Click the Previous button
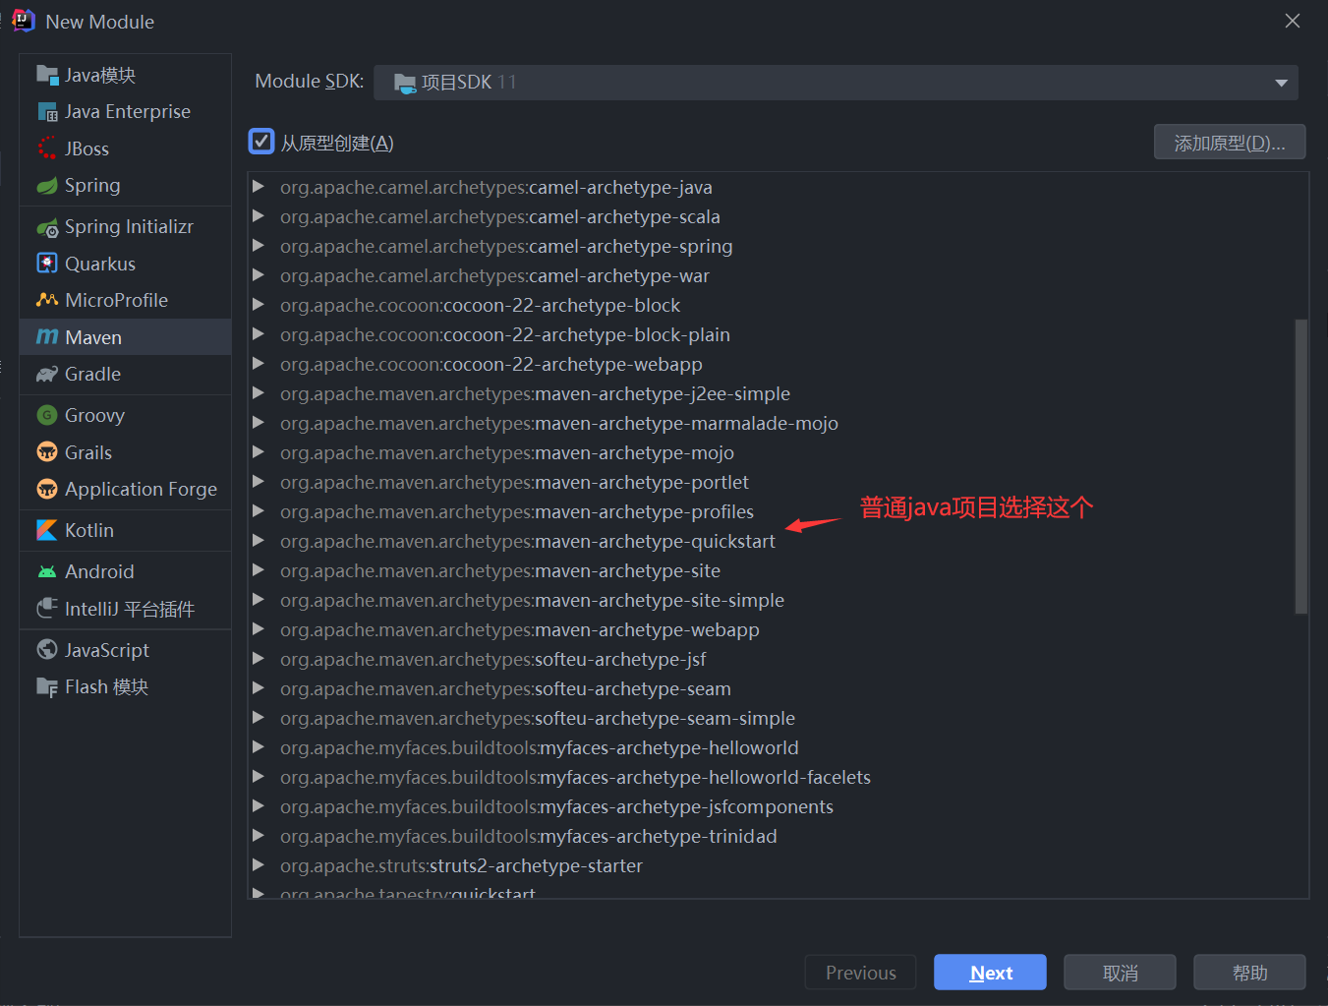This screenshot has width=1328, height=1006. (860, 972)
